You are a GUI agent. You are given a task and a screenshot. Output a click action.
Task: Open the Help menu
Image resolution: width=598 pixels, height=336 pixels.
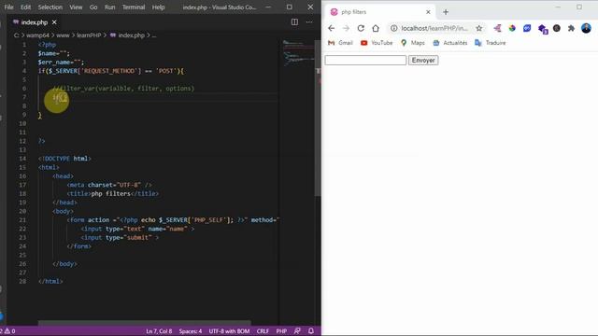tap(158, 7)
